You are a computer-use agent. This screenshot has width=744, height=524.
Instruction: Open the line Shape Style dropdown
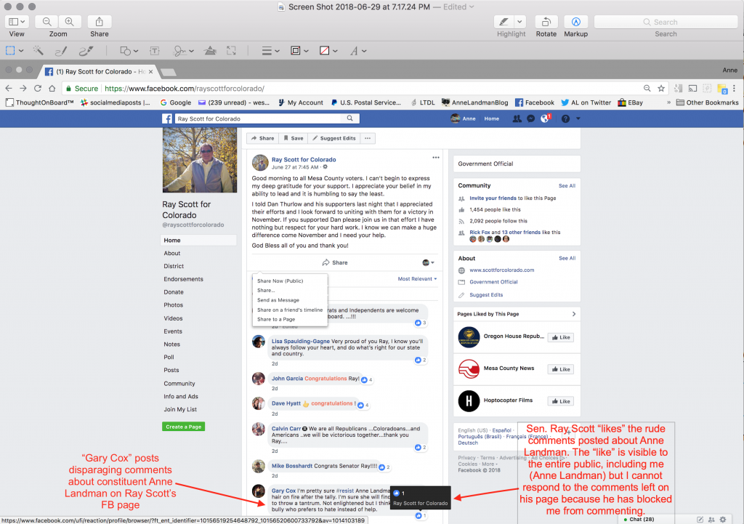(x=270, y=51)
